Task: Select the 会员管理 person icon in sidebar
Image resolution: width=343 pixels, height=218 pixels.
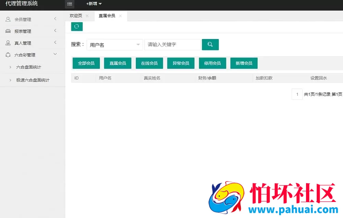Action: [8, 19]
